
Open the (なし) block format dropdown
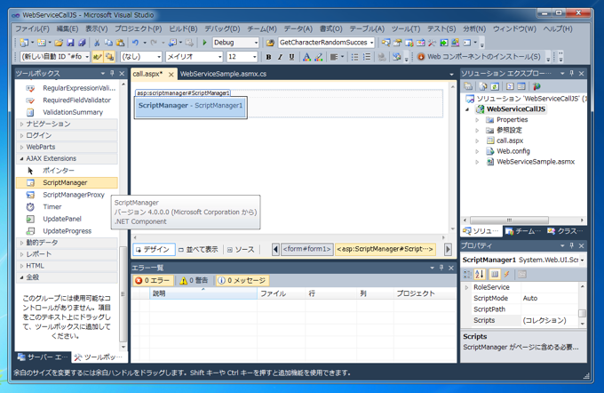(x=141, y=57)
